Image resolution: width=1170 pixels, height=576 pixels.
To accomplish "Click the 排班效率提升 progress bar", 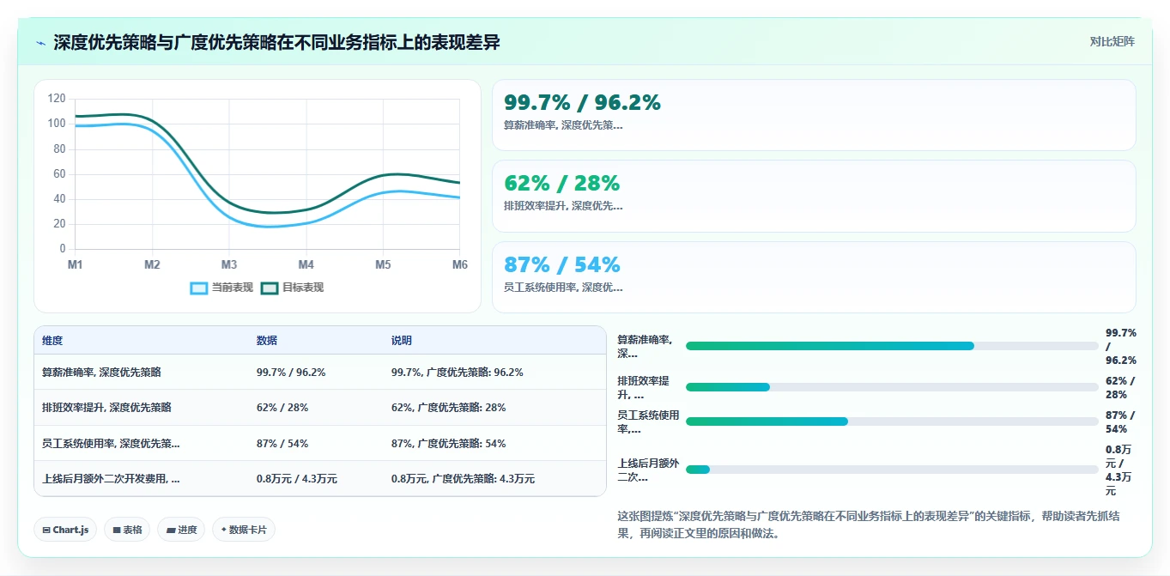I will (x=892, y=387).
